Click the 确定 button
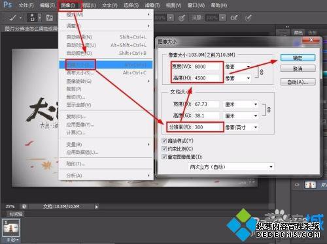Screen dimensions: 327x244 [298, 57]
